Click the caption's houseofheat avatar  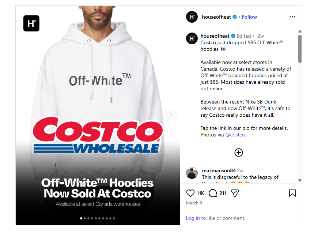192,38
